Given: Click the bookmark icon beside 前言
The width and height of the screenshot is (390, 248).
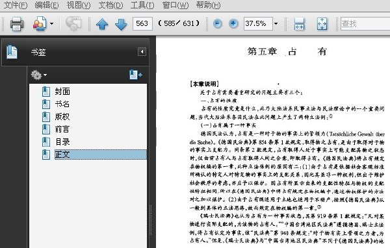Looking at the screenshot, I should pos(46,129).
